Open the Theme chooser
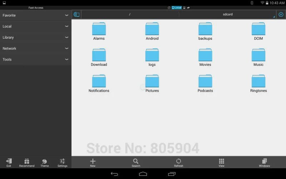Viewport: 286px width, 179px height. tap(44, 163)
